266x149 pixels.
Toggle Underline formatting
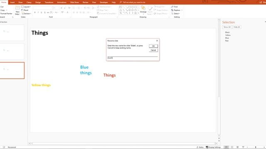(42, 12)
